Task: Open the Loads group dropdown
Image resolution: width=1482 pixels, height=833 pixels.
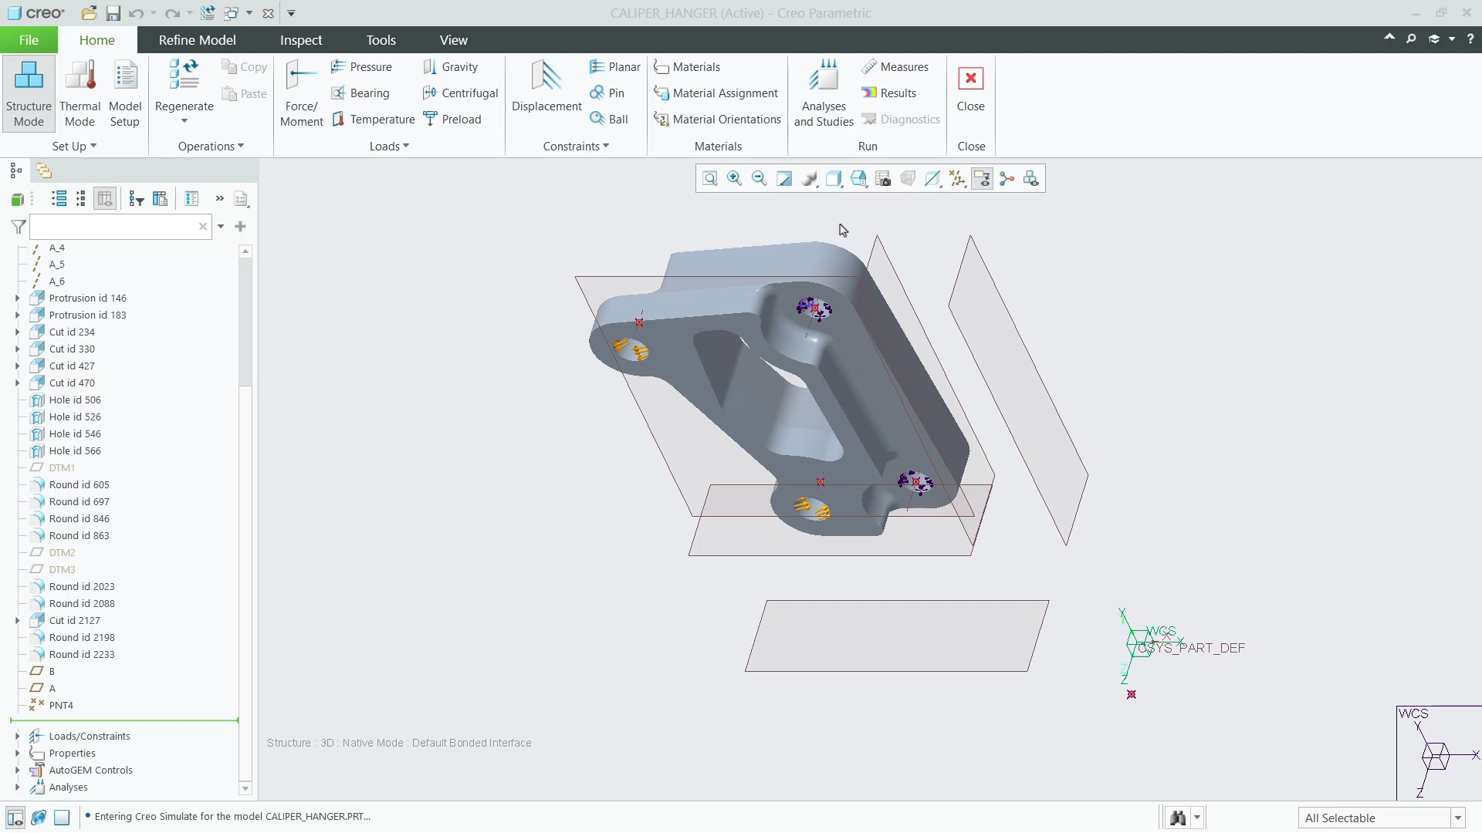Action: coord(389,147)
